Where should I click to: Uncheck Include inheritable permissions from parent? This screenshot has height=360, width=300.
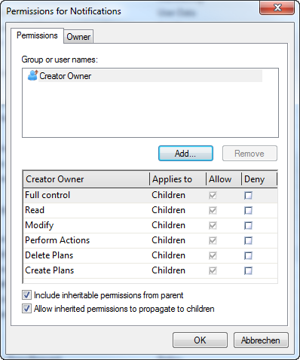tap(26, 295)
